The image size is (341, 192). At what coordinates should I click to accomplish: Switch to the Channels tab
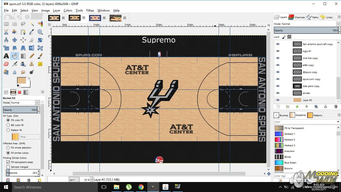click(x=297, y=17)
